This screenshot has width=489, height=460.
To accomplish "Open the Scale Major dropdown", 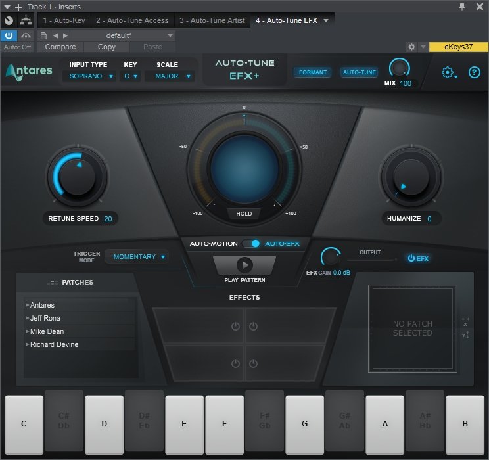I will point(174,76).
